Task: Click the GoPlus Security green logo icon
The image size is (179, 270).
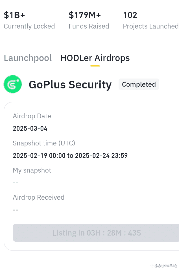Action: pyautogui.click(x=13, y=84)
